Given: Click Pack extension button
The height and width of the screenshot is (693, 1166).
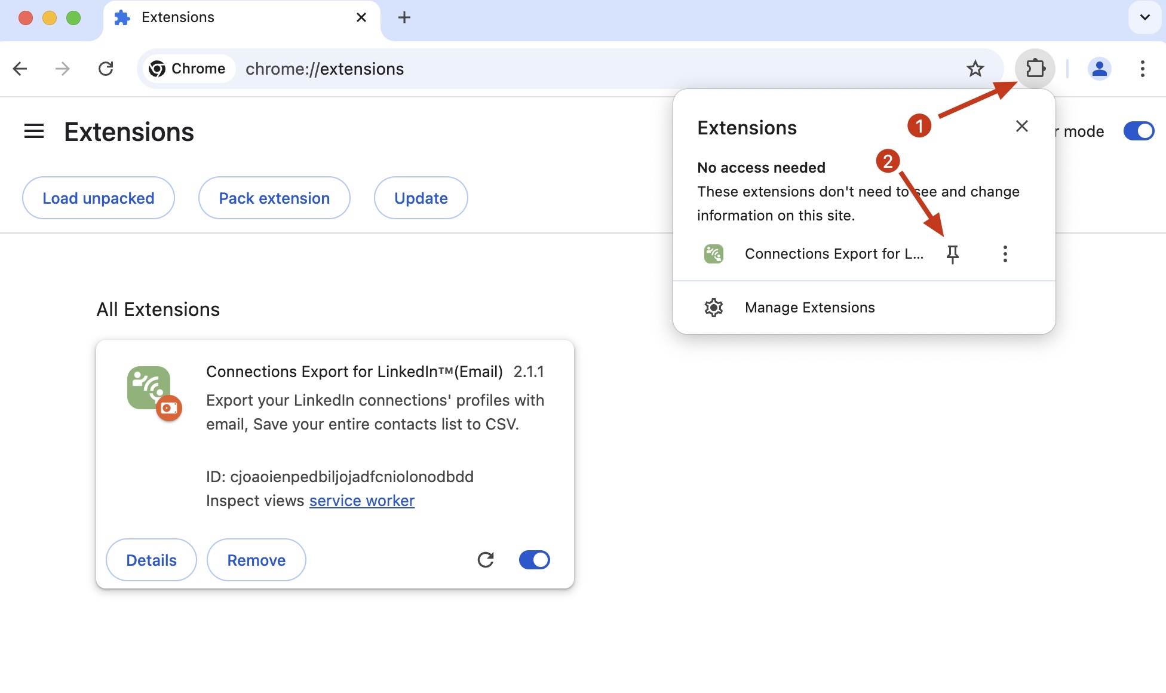Looking at the screenshot, I should tap(274, 198).
